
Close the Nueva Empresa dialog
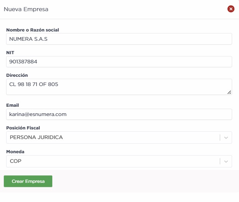point(231,9)
